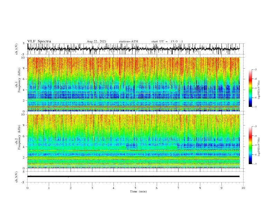Click the "Time (min)" axis title
Image resolution: width=274 pixels, height=211 pixels.
(138, 191)
